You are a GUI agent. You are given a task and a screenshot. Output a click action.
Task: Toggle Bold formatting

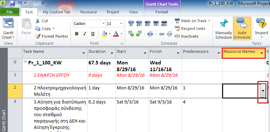pyautogui.click(x=76, y=34)
